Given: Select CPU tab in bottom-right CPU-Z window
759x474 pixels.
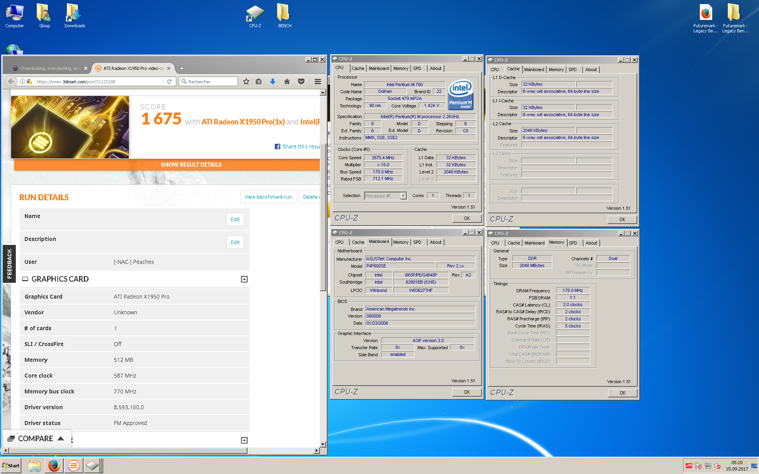Looking at the screenshot, I should 495,243.
